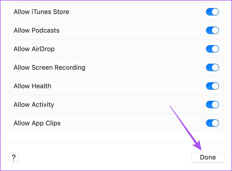
Task: Switch off Allow AirDrop
Action: point(212,49)
